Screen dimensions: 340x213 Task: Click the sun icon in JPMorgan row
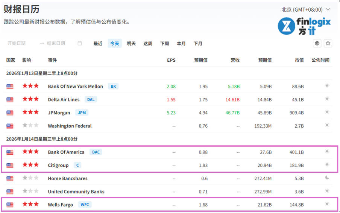point(327,112)
